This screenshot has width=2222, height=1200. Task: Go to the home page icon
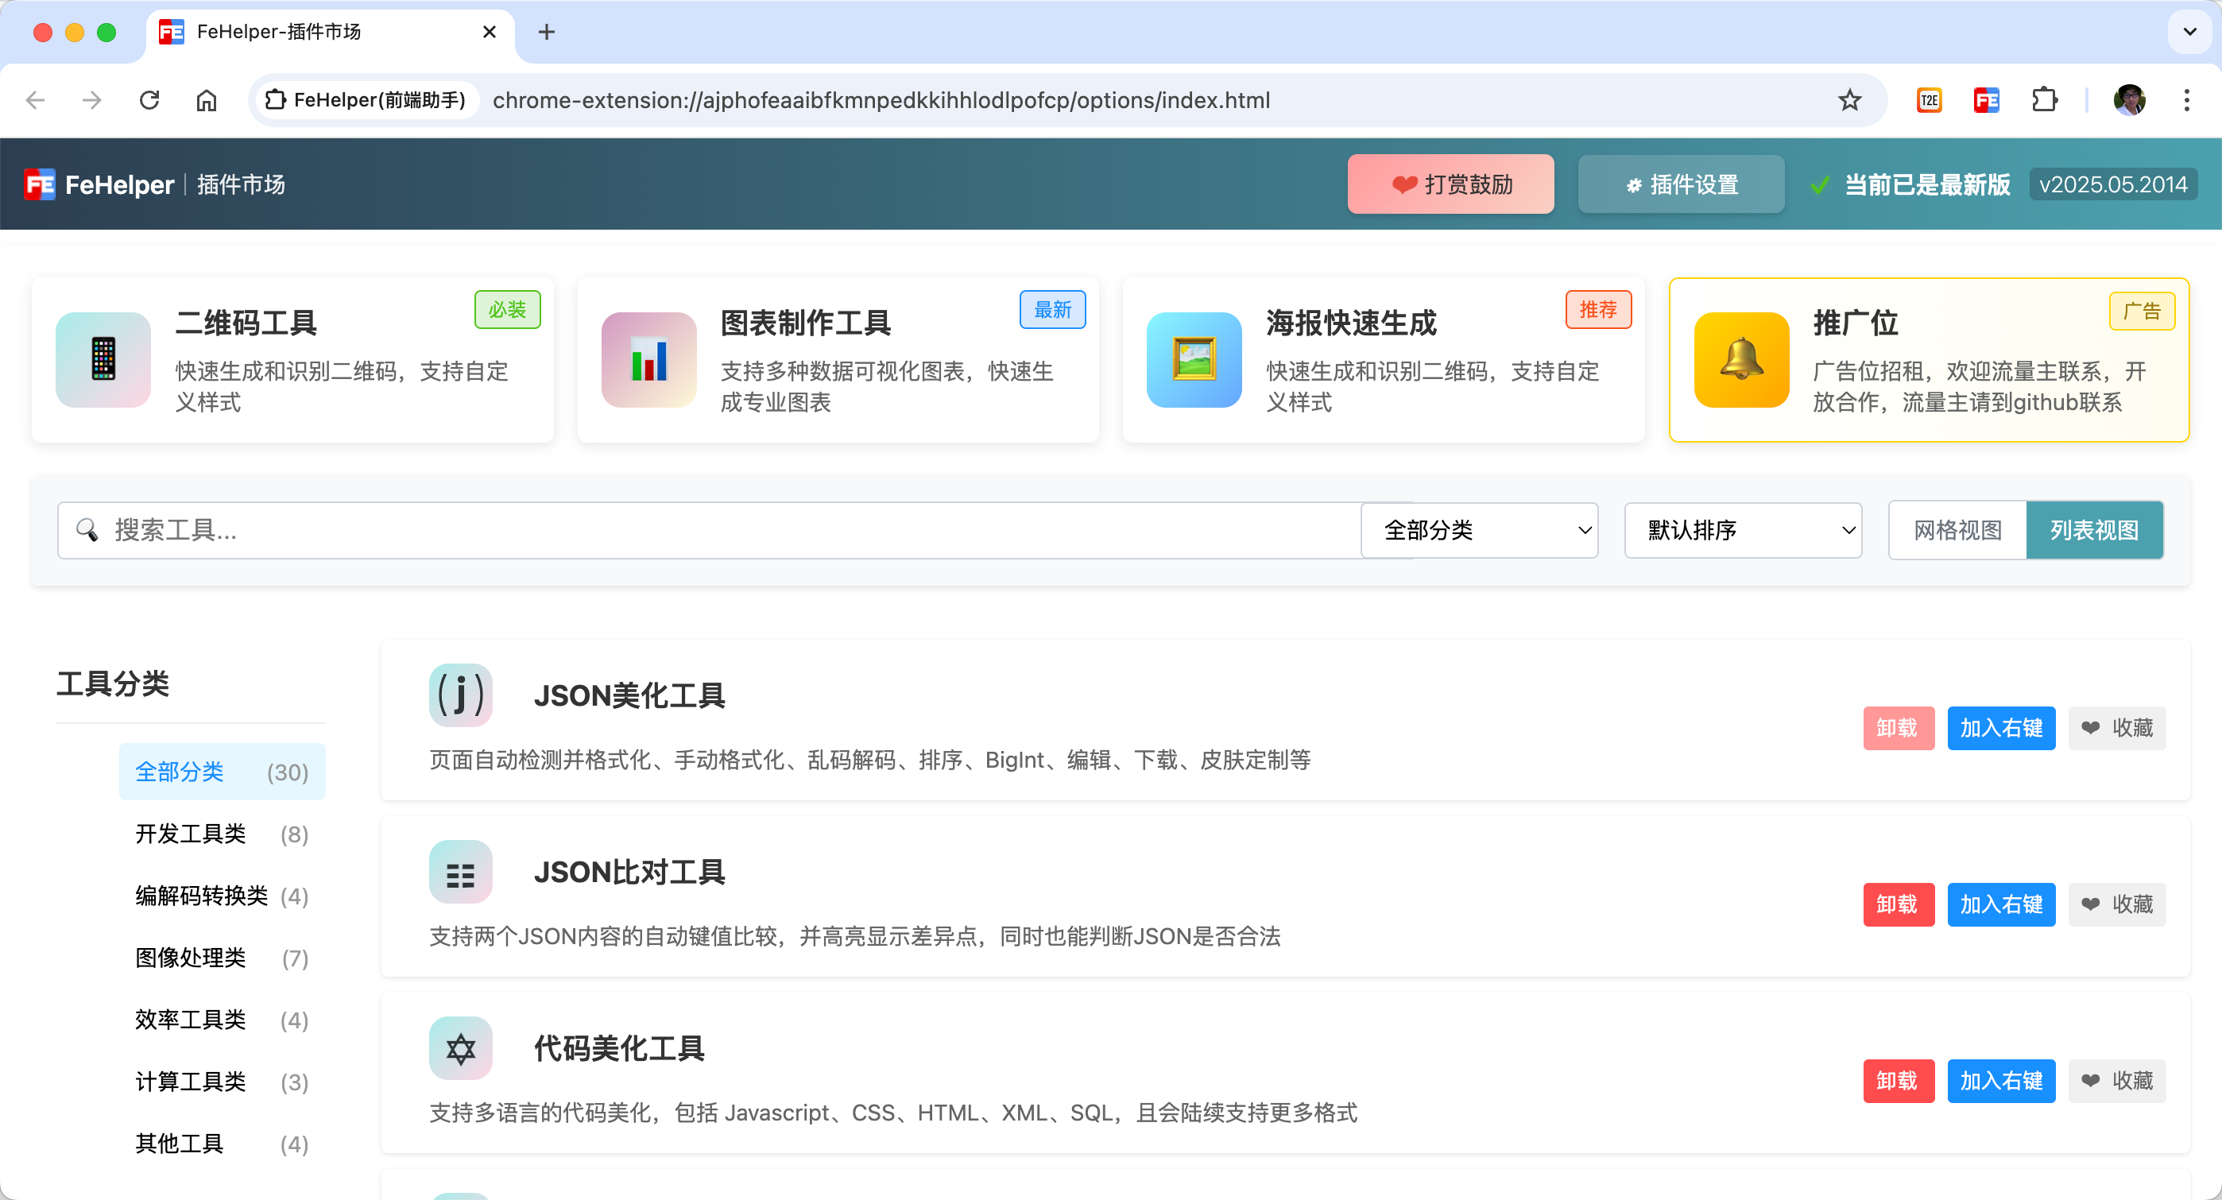tap(206, 101)
